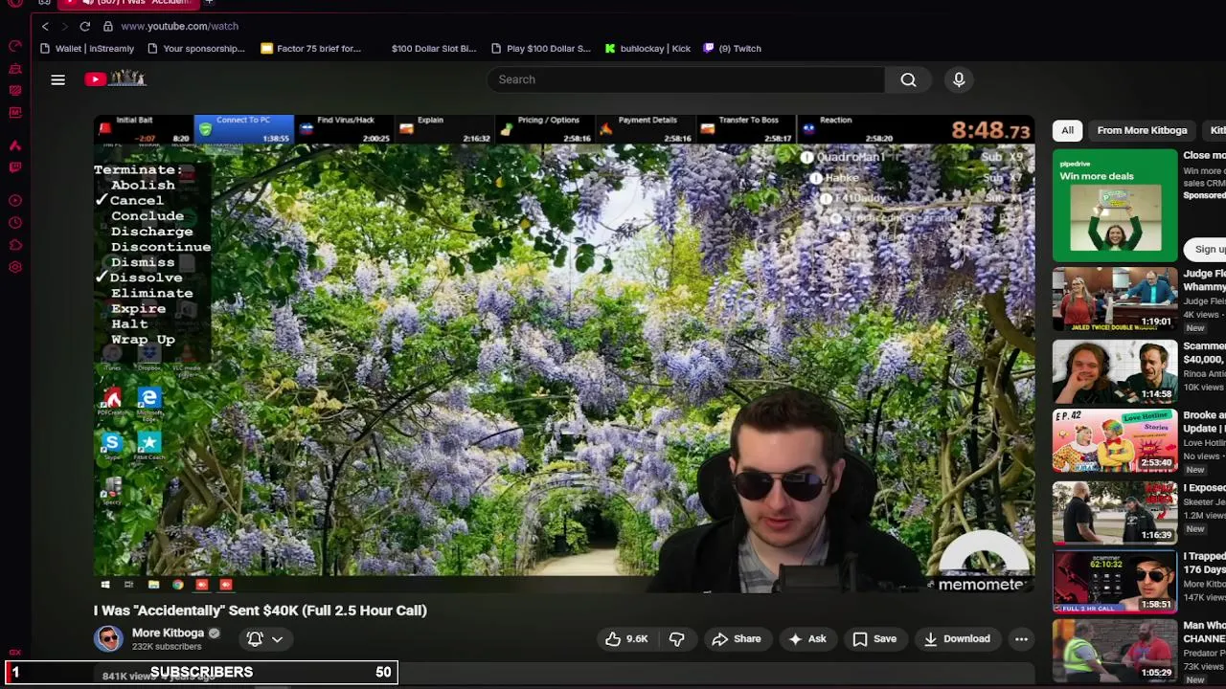
Task: Go back with the browser back arrow
Action: pos(45,26)
